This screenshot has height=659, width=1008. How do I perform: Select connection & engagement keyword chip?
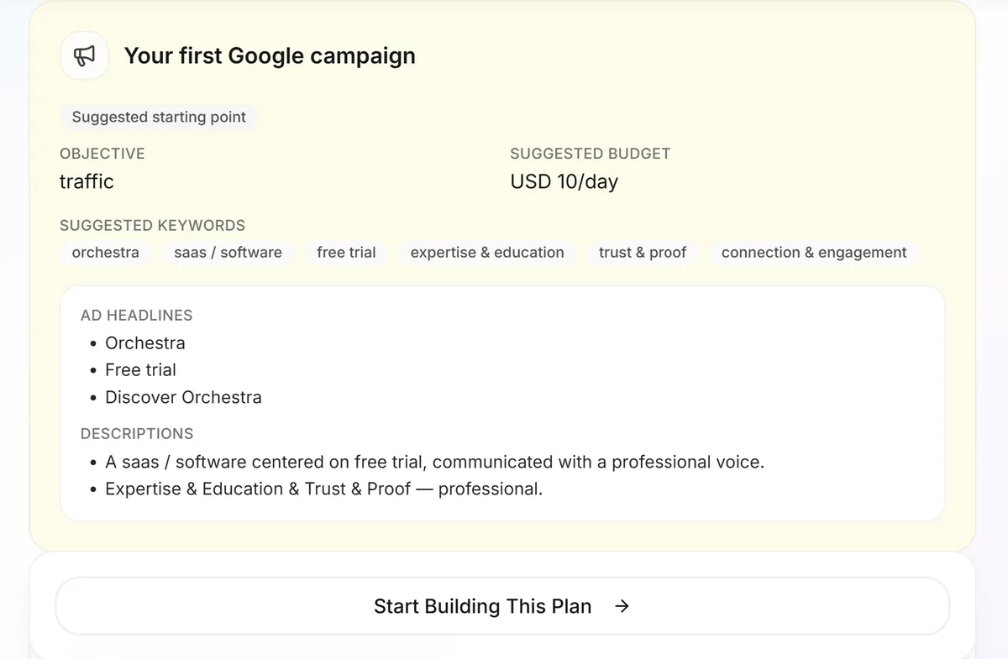pyautogui.click(x=814, y=253)
